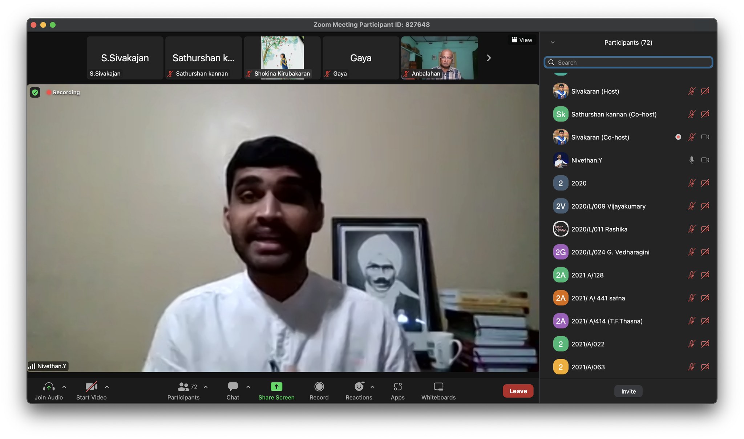Viewport: 744px width, 439px height.
Task: Click the red Leave button
Action: tap(518, 391)
